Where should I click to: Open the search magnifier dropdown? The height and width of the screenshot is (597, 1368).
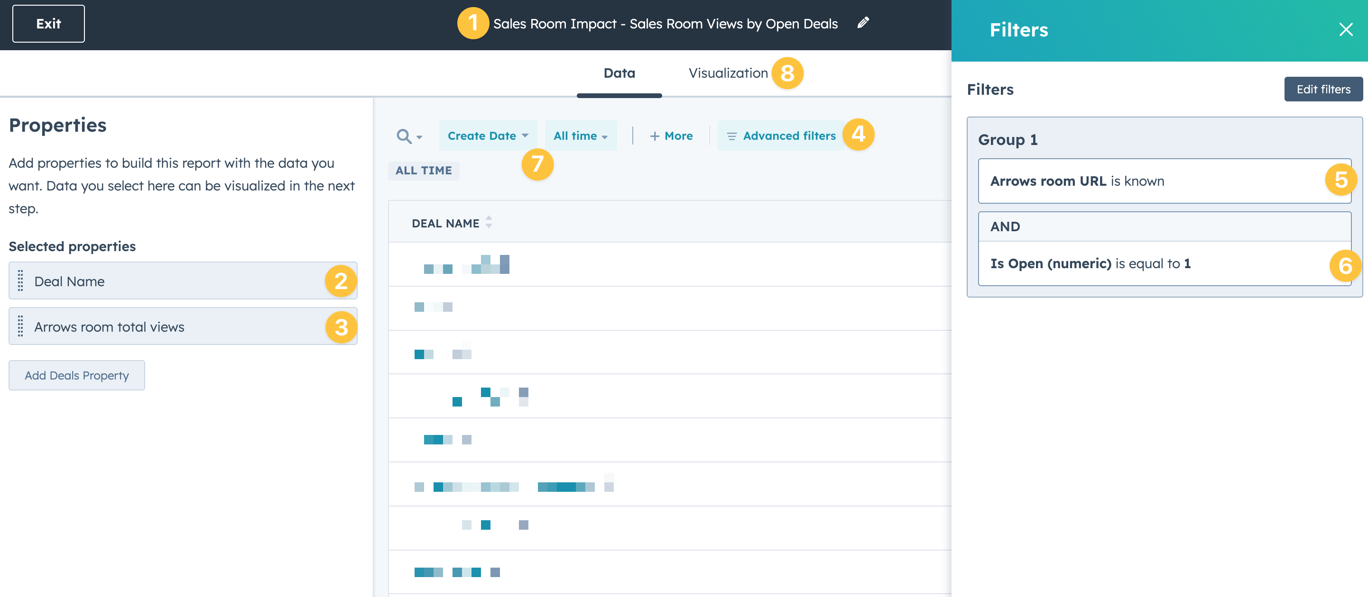click(408, 136)
